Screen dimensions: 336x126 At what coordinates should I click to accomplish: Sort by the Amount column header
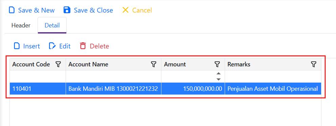[175, 64]
